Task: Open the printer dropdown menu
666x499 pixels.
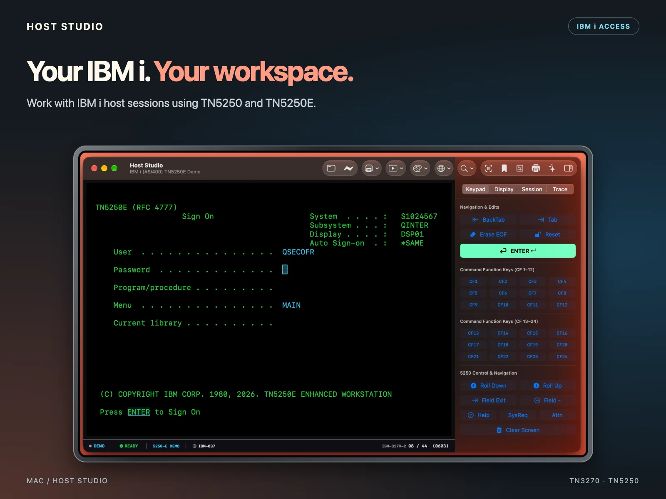Action: coord(372,168)
